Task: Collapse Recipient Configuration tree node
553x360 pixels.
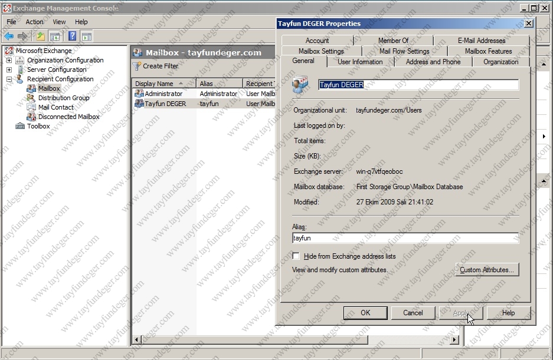Action: pos(9,80)
